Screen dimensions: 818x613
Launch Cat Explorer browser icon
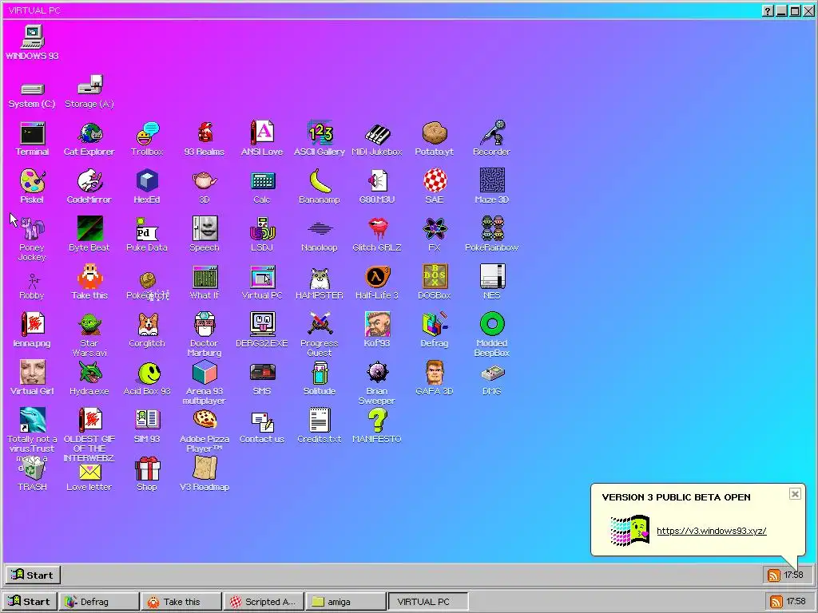(x=89, y=139)
